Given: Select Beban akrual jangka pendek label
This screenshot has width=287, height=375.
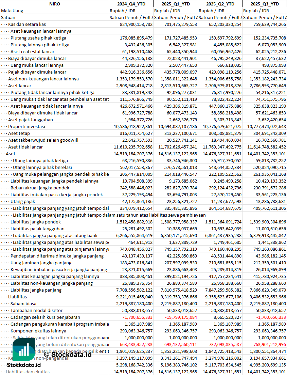Looking at the screenshot, I should click(x=40, y=188).
